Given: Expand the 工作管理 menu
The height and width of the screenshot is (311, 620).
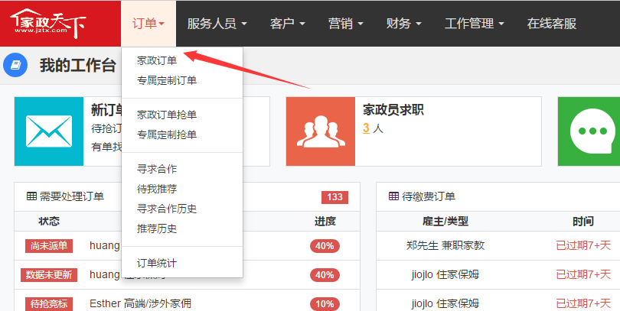Looking at the screenshot, I should point(475,24).
